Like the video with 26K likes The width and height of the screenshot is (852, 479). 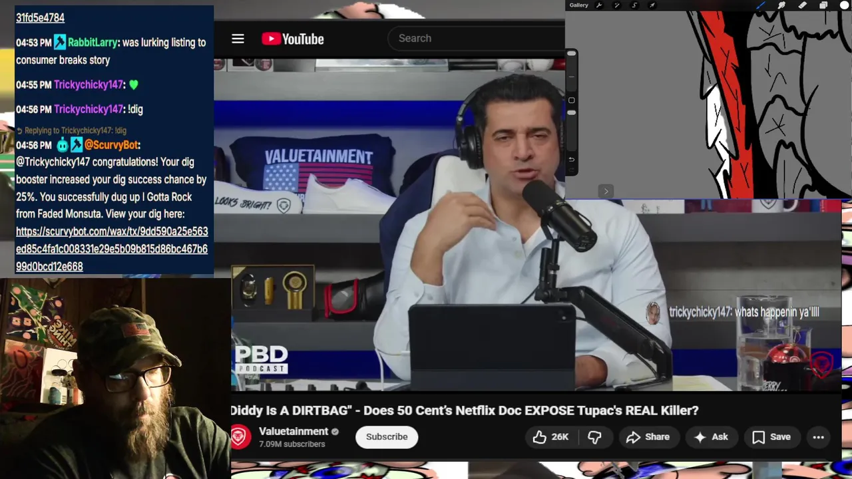[550, 437]
